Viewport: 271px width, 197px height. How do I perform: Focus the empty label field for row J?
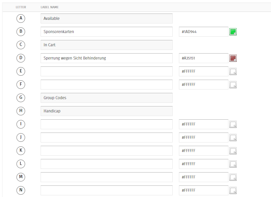click(x=106, y=138)
